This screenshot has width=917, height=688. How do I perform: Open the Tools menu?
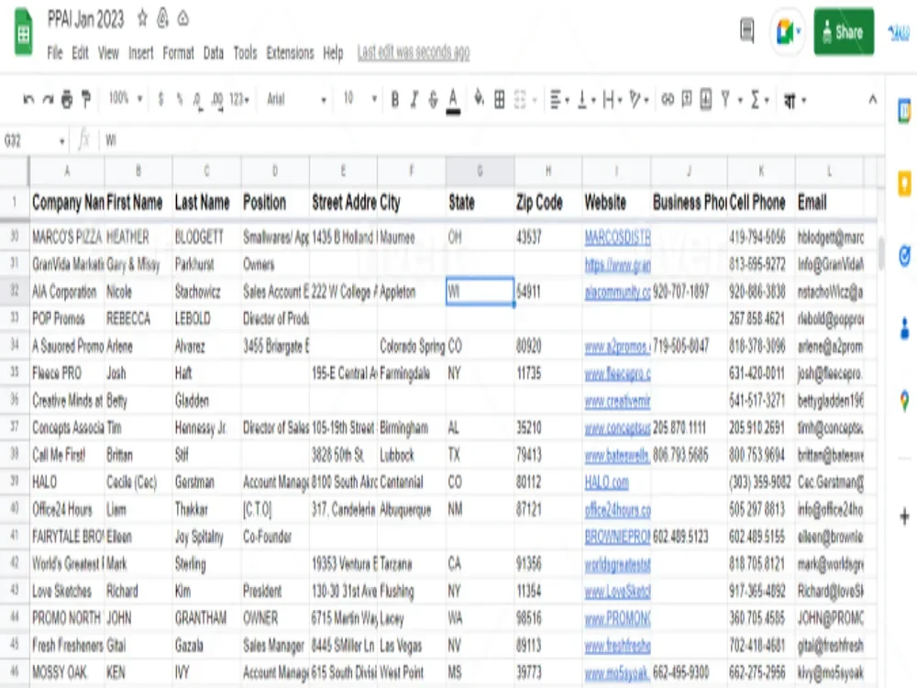coord(245,53)
